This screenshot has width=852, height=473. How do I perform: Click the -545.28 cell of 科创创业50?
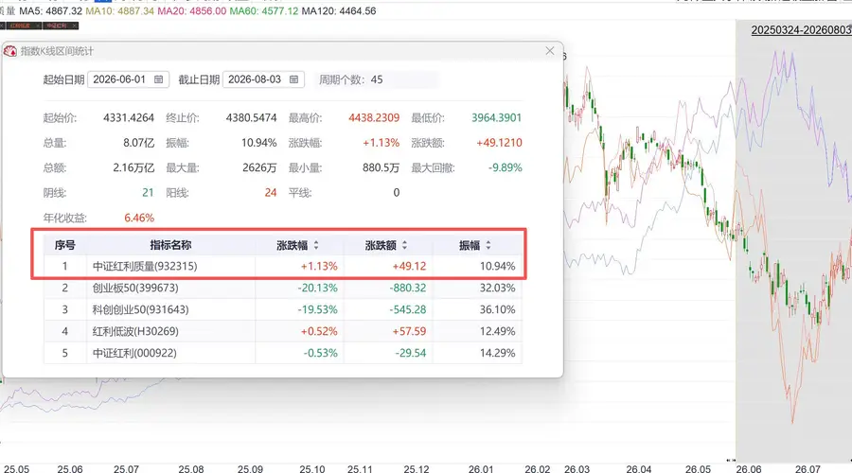pyautogui.click(x=407, y=309)
